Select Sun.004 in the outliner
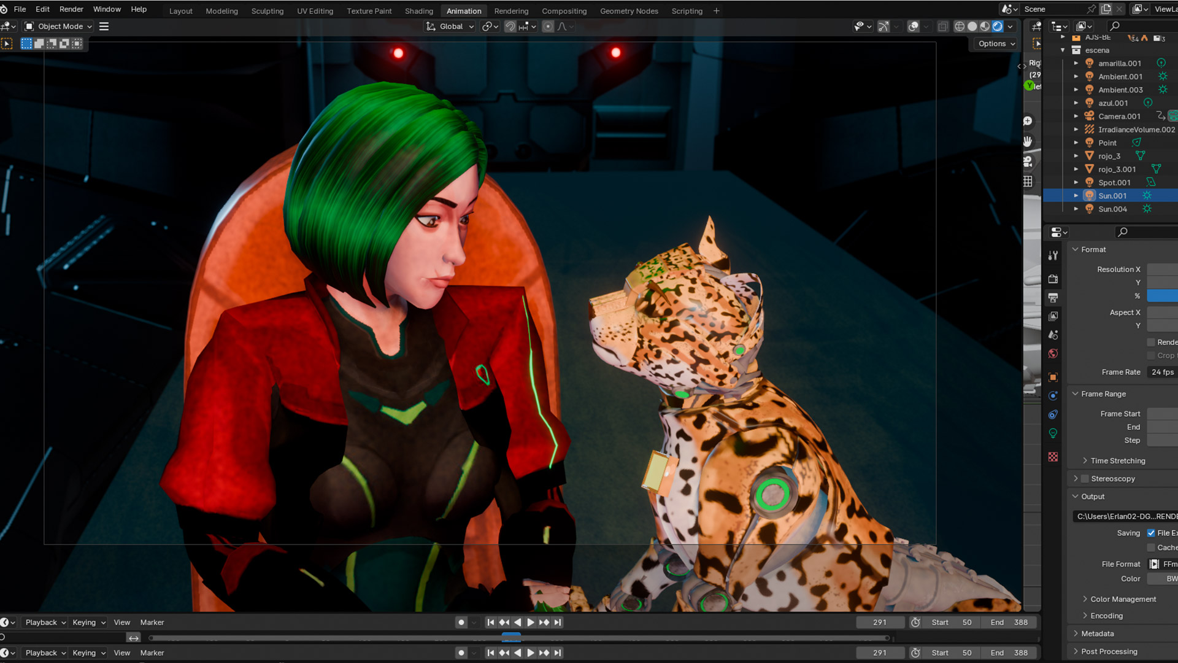This screenshot has width=1178, height=663. coord(1112,209)
